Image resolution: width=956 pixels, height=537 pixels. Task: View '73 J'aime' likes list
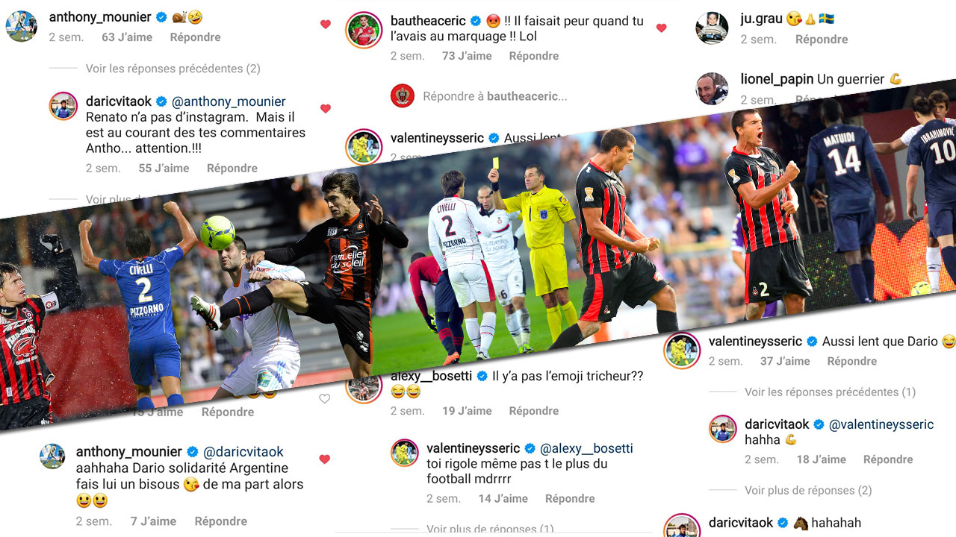point(467,56)
